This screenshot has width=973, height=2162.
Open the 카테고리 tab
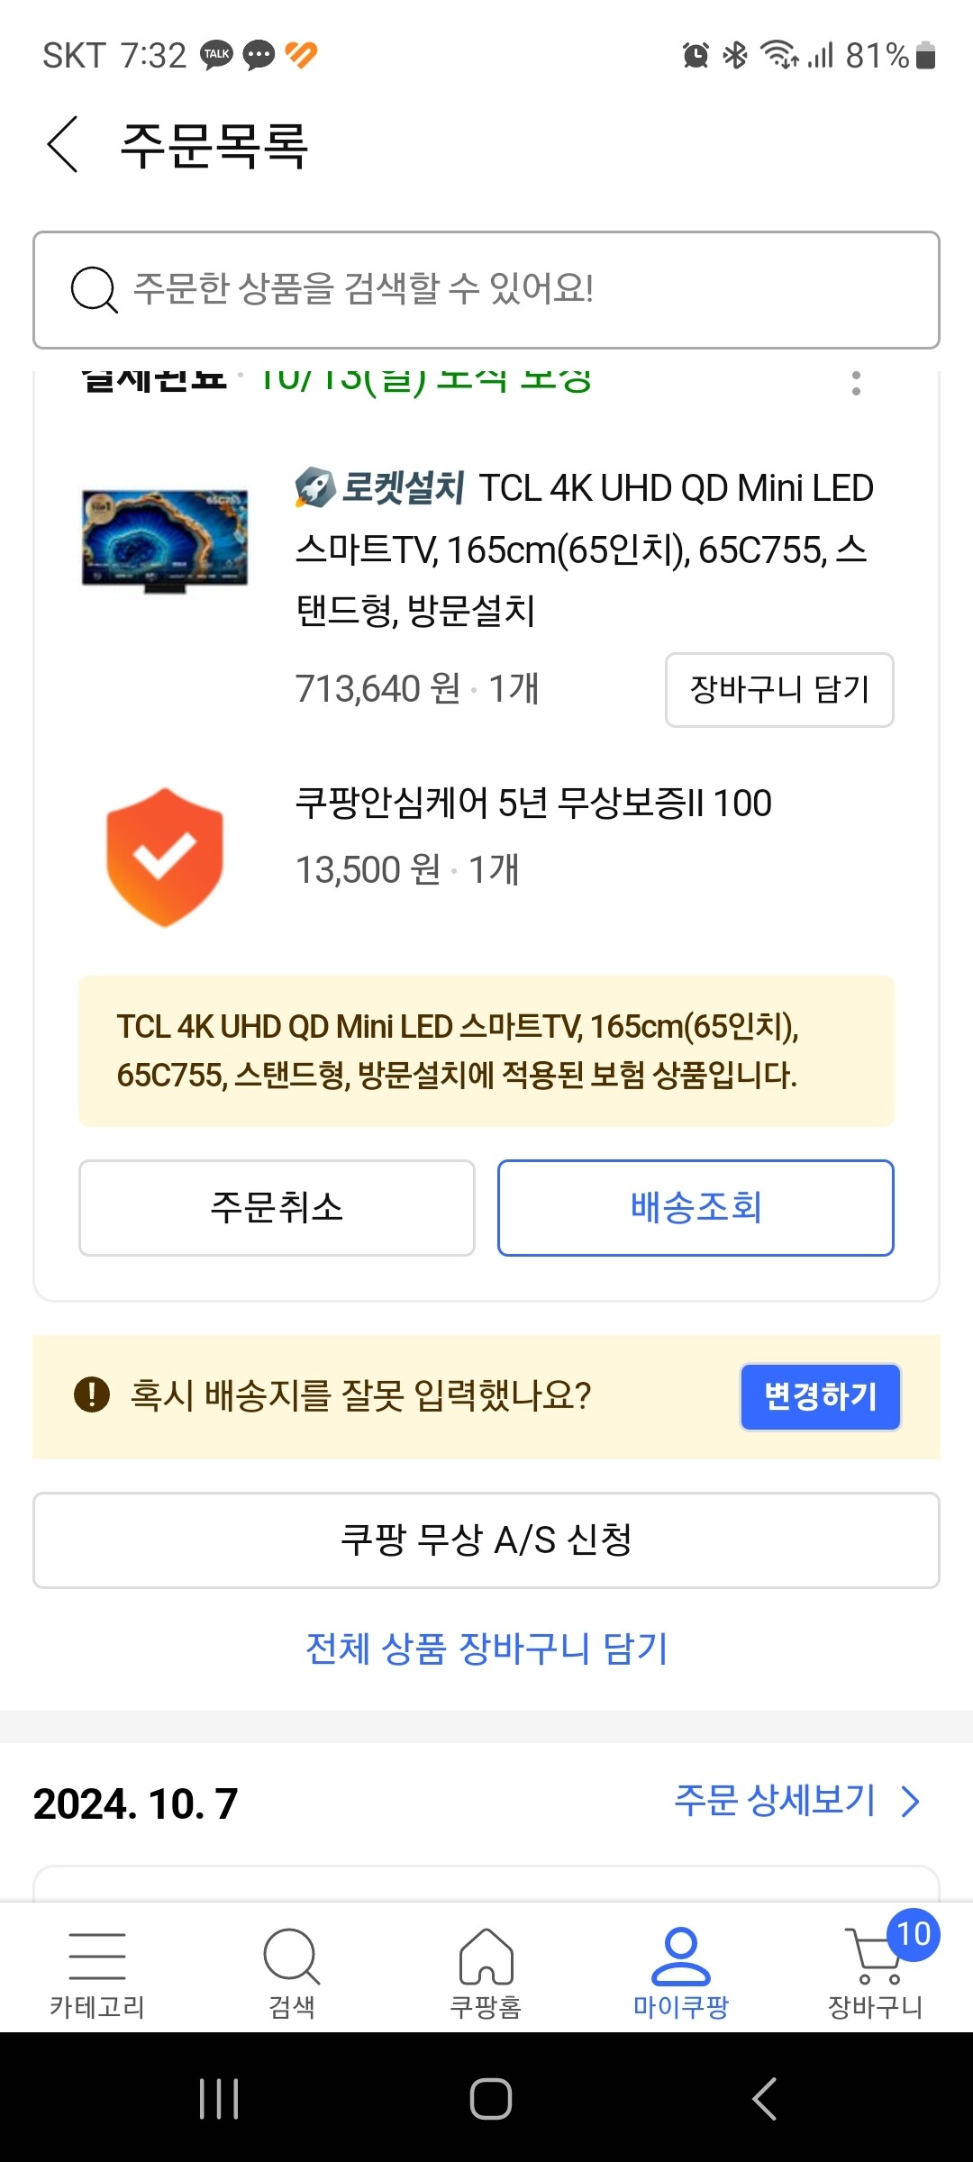point(97,1969)
